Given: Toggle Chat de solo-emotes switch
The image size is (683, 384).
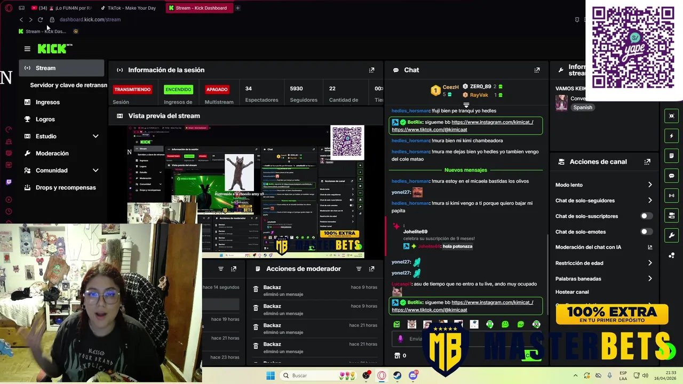Looking at the screenshot, I should (646, 231).
